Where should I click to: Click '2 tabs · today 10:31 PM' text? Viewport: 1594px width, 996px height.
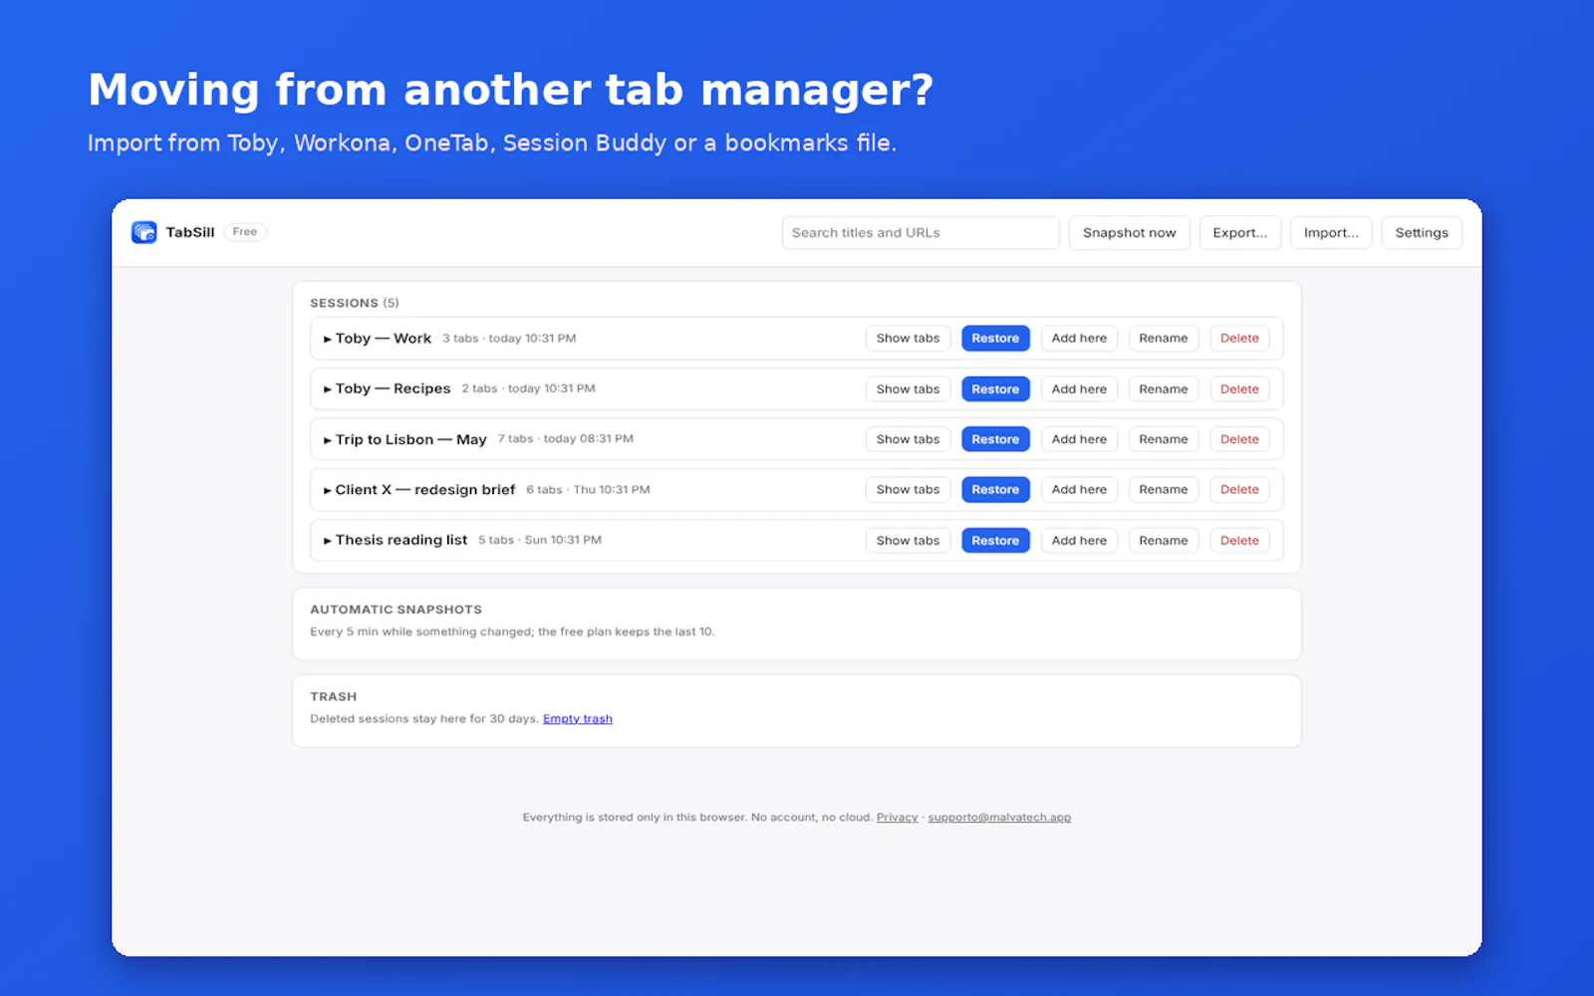(x=528, y=388)
